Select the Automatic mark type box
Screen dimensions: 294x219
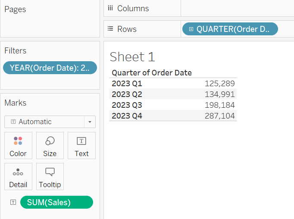[x=50, y=122]
